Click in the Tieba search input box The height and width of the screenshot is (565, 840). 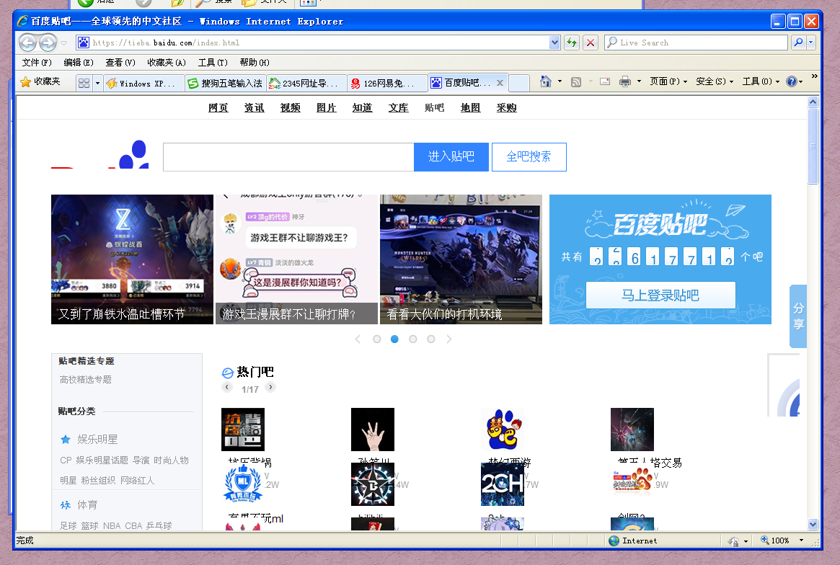pyautogui.click(x=288, y=157)
